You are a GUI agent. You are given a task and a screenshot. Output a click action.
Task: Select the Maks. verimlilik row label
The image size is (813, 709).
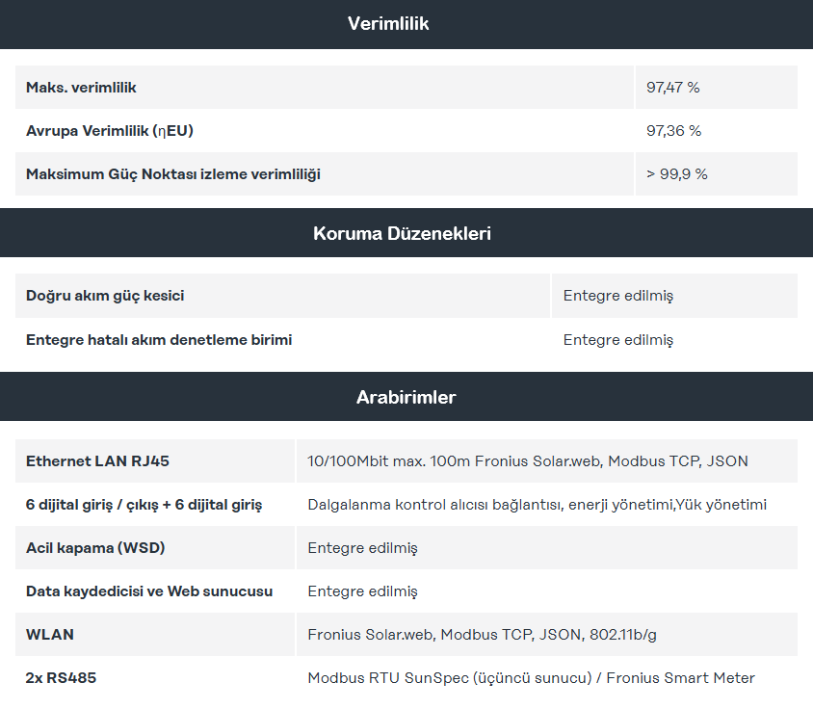(x=81, y=87)
